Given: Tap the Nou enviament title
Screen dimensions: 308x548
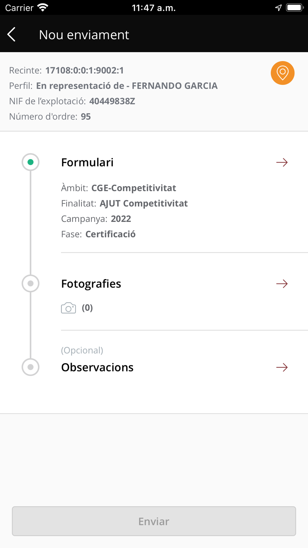Looking at the screenshot, I should coord(84,35).
